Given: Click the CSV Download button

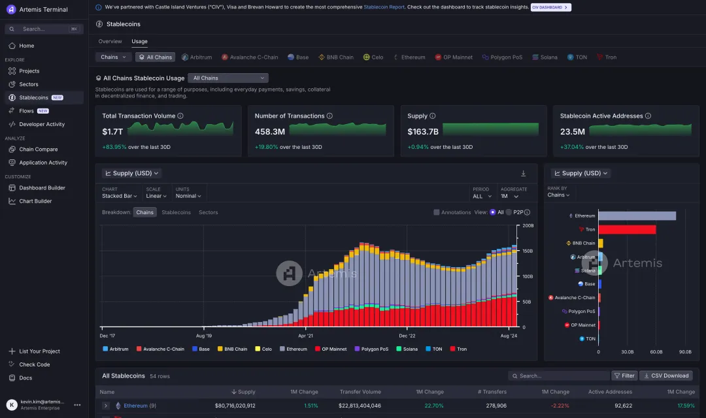Looking at the screenshot, I should pyautogui.click(x=666, y=376).
